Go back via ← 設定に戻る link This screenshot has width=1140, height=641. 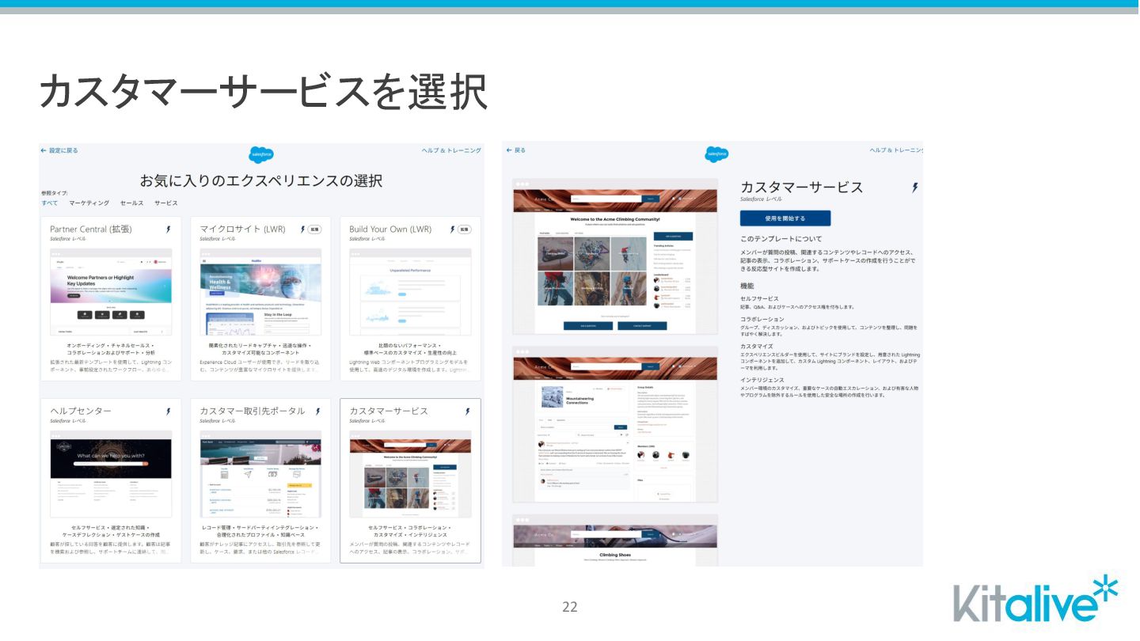pyautogui.click(x=59, y=150)
